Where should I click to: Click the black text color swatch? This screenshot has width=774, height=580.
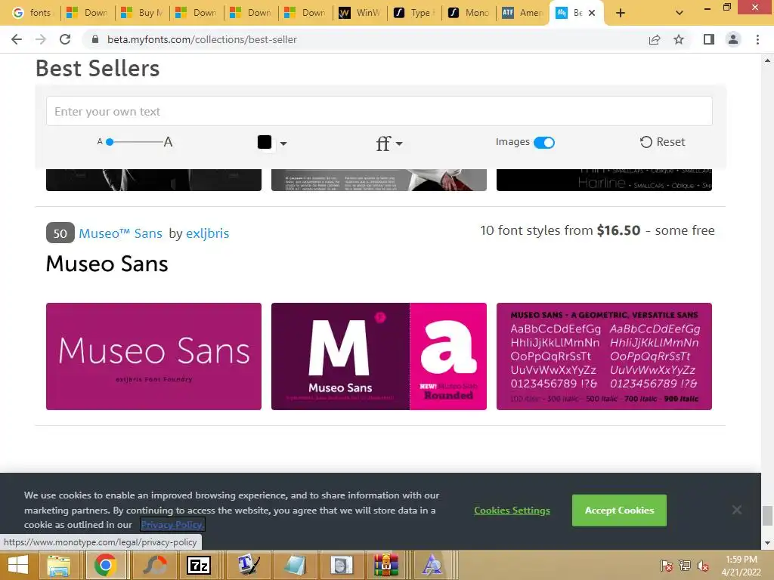[265, 142]
